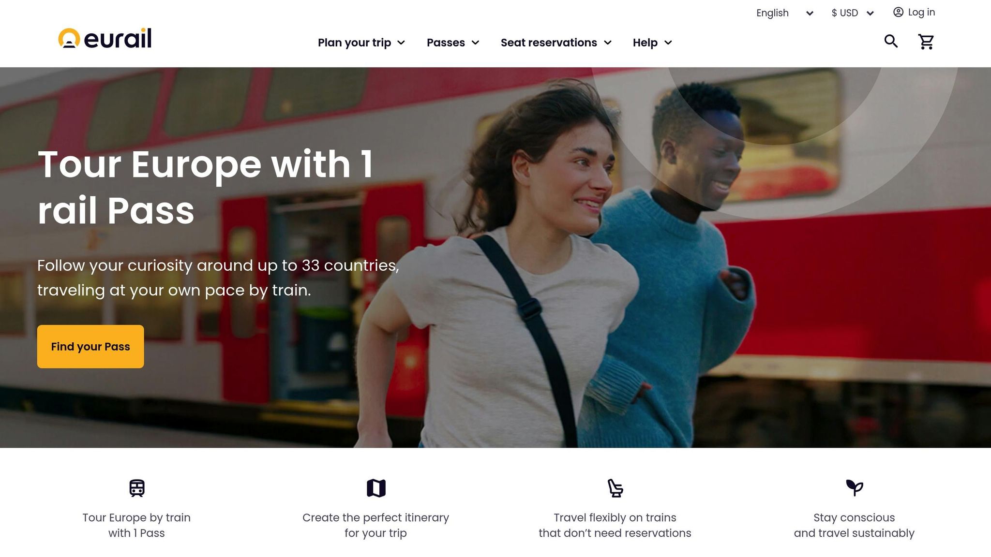Open the Seat reservations menu
Image resolution: width=991 pixels, height=557 pixels.
click(x=556, y=43)
